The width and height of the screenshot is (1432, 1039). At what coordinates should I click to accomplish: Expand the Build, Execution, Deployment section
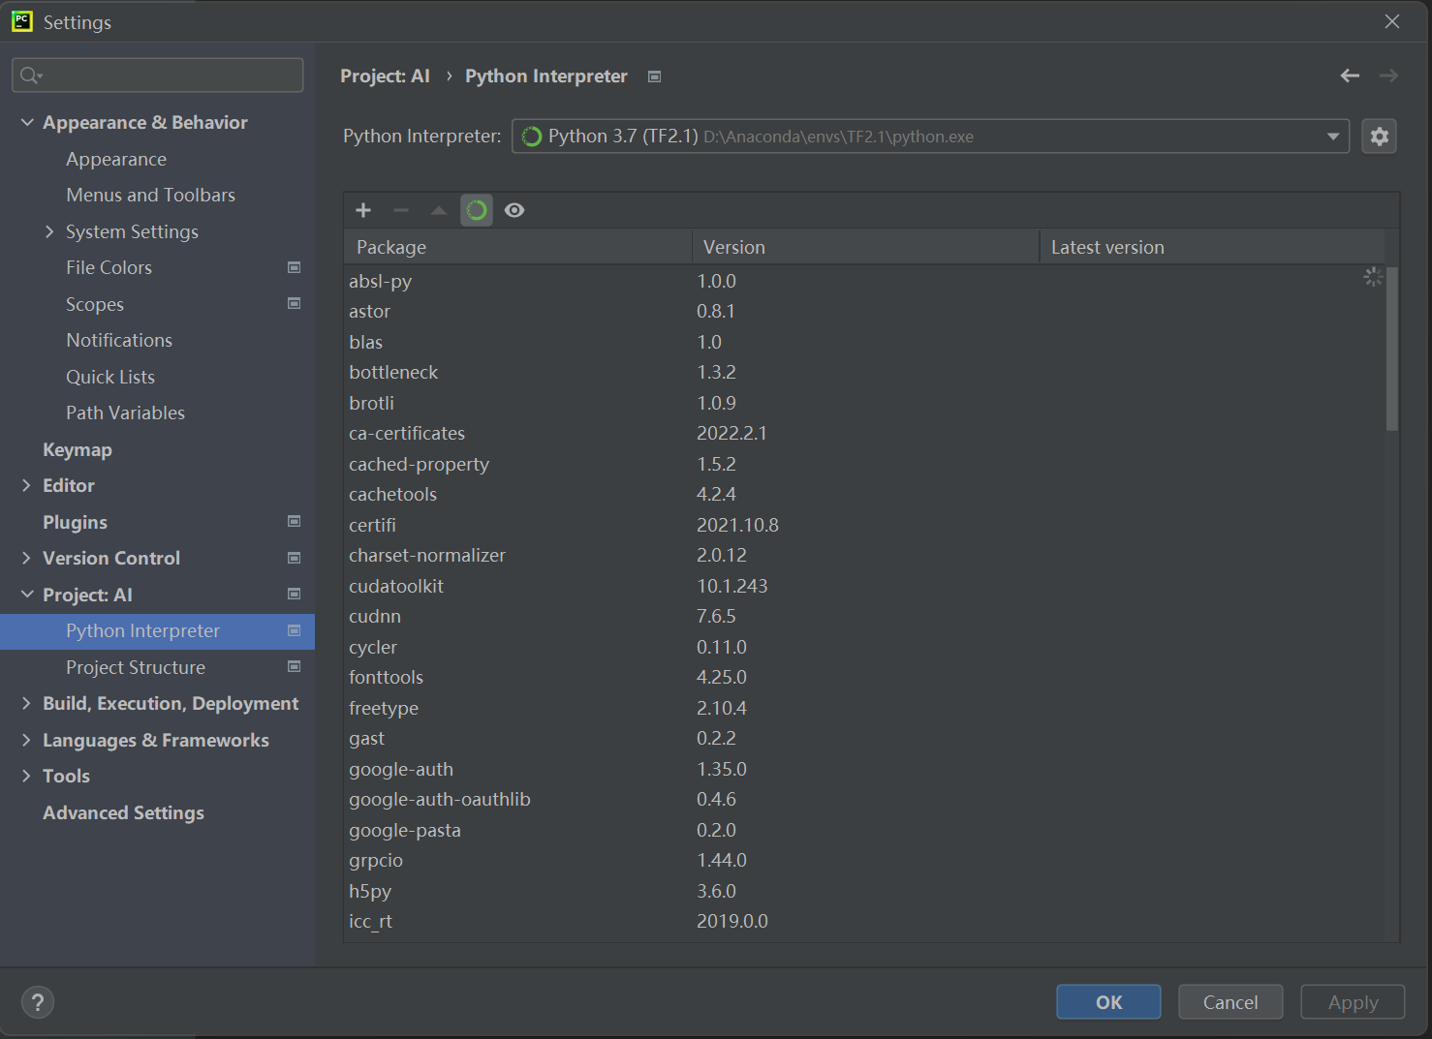coord(27,703)
